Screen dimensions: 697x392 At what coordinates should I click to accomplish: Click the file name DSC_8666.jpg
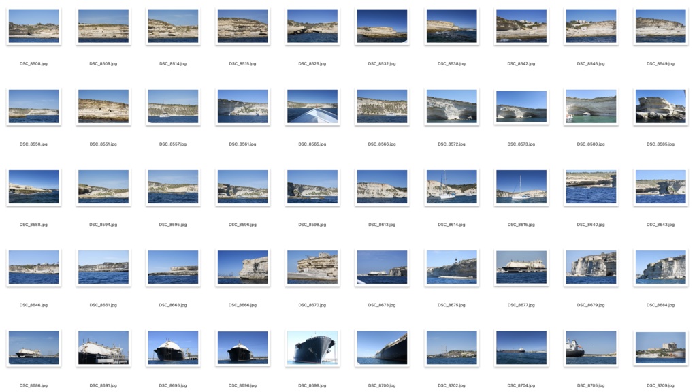pos(242,306)
